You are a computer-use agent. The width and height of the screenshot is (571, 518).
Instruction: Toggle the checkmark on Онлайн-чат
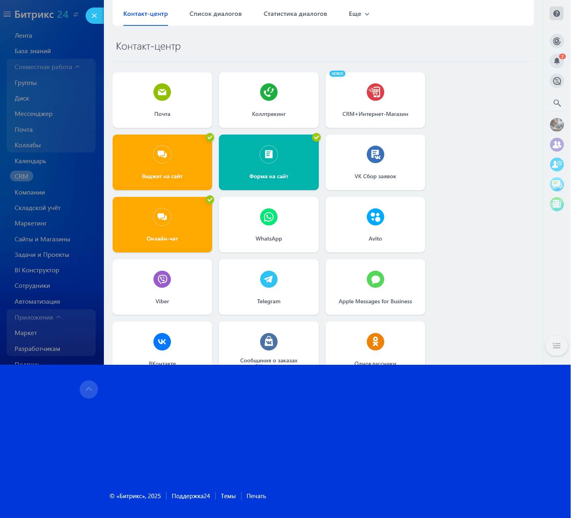pyautogui.click(x=210, y=200)
